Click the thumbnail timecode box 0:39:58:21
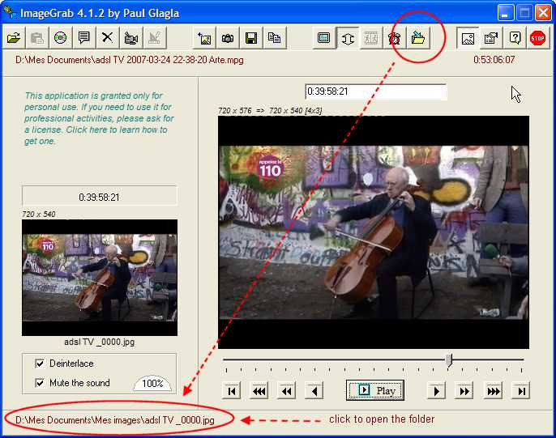 coord(99,195)
